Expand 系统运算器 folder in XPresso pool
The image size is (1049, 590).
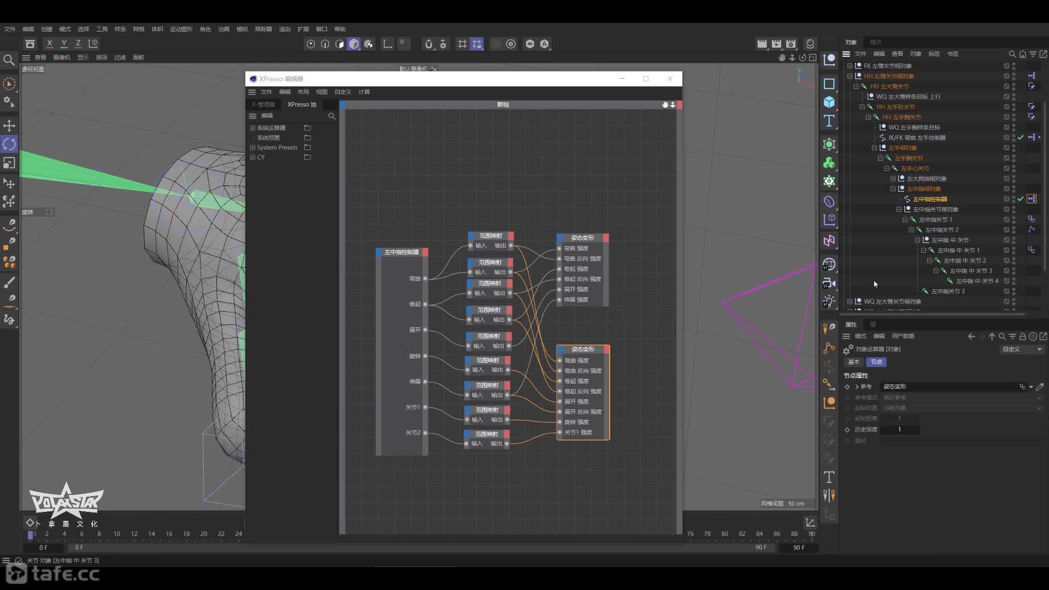(252, 128)
